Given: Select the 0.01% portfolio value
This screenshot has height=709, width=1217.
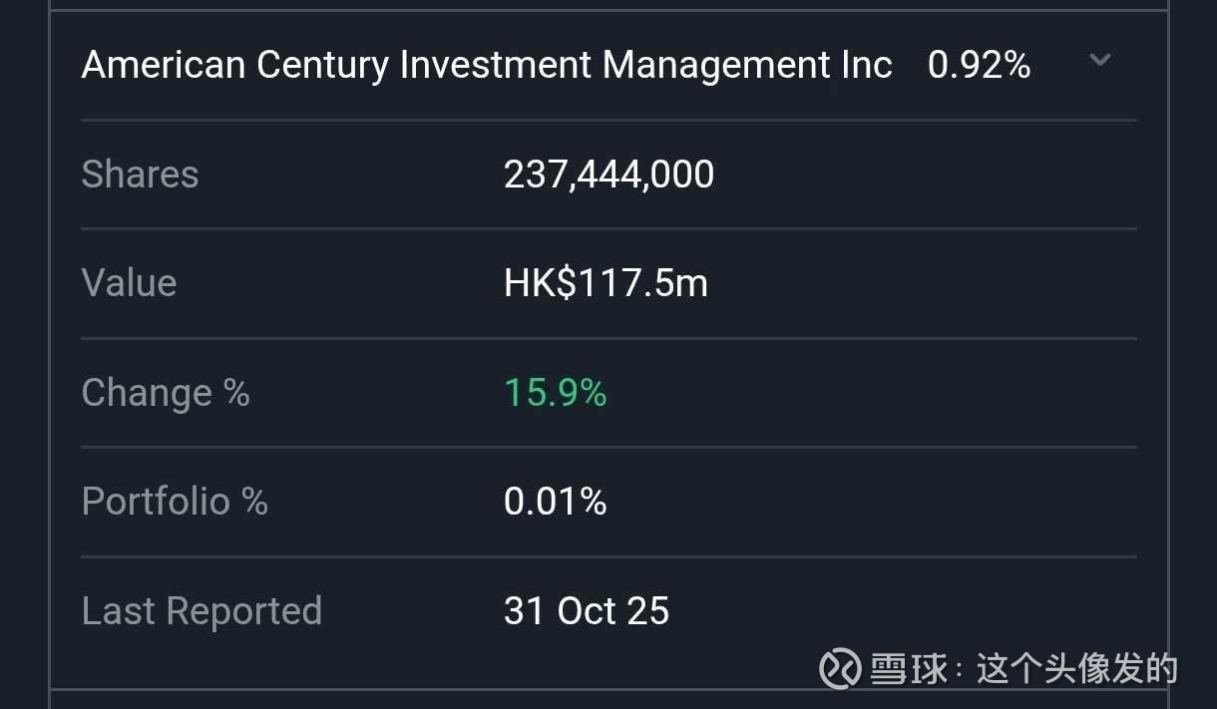Looking at the screenshot, I should pyautogui.click(x=555, y=502).
